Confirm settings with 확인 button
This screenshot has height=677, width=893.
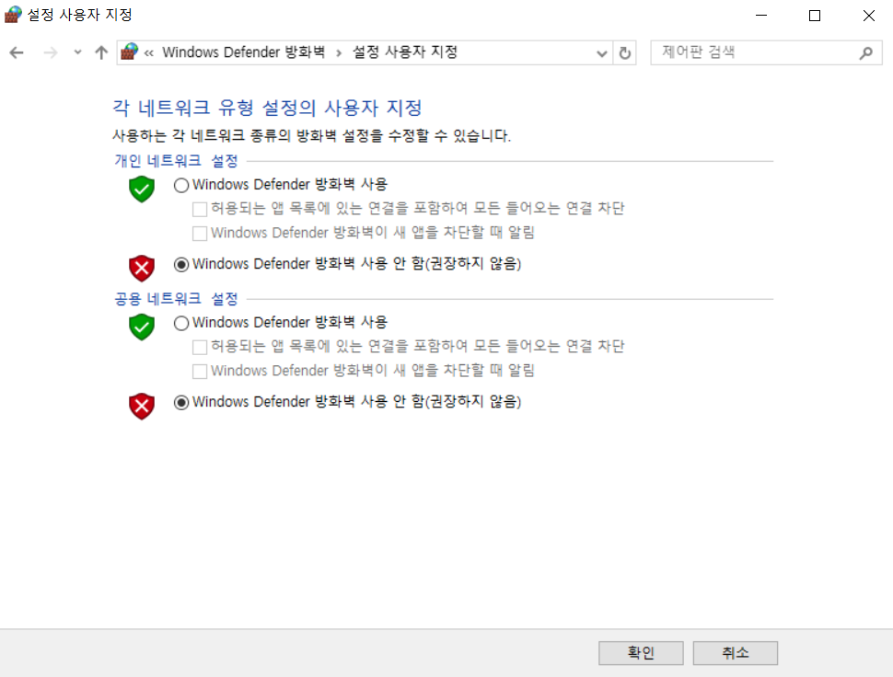pyautogui.click(x=641, y=652)
